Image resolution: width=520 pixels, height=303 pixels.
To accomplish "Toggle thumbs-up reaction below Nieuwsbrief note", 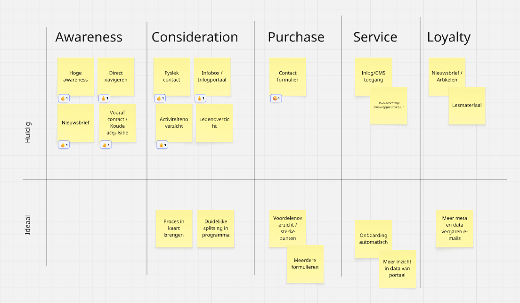I will click(64, 145).
